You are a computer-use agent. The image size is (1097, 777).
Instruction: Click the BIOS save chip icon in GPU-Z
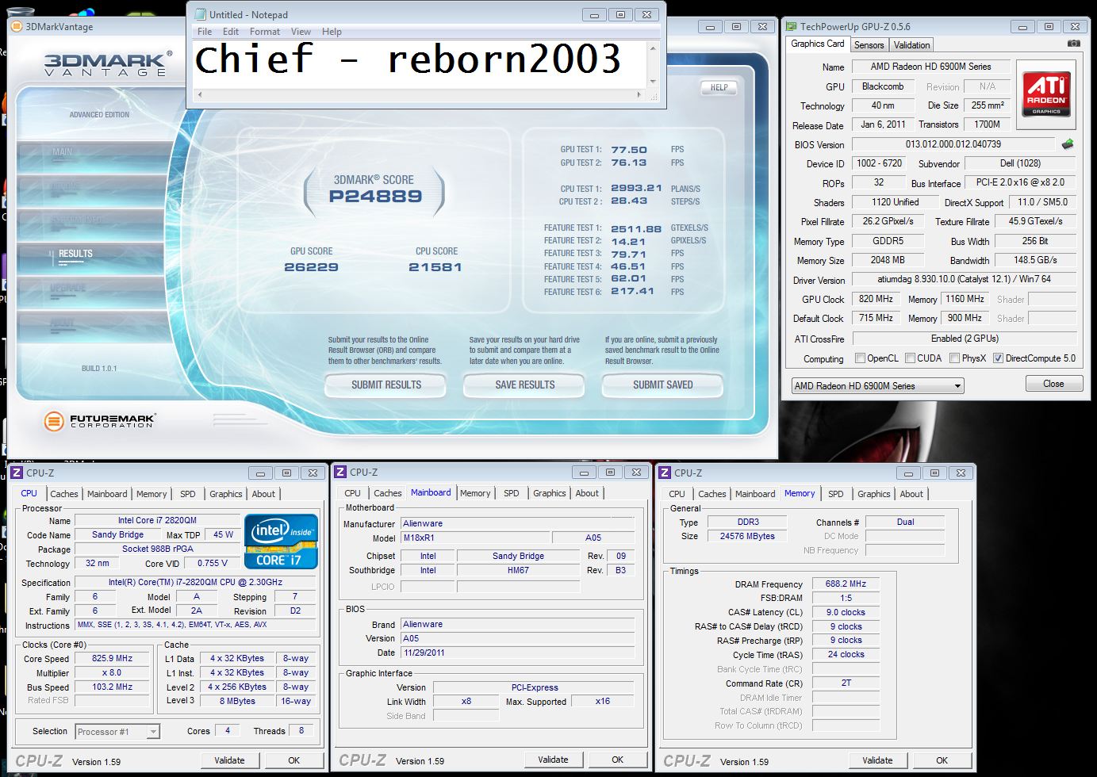(x=1068, y=144)
